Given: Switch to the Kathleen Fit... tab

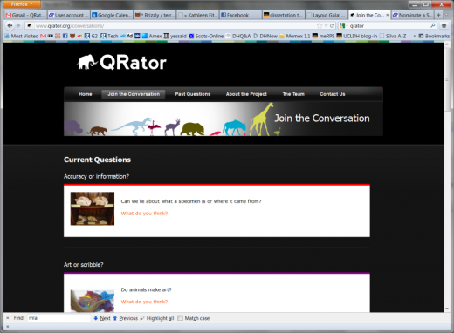Looking at the screenshot, I should (x=198, y=15).
